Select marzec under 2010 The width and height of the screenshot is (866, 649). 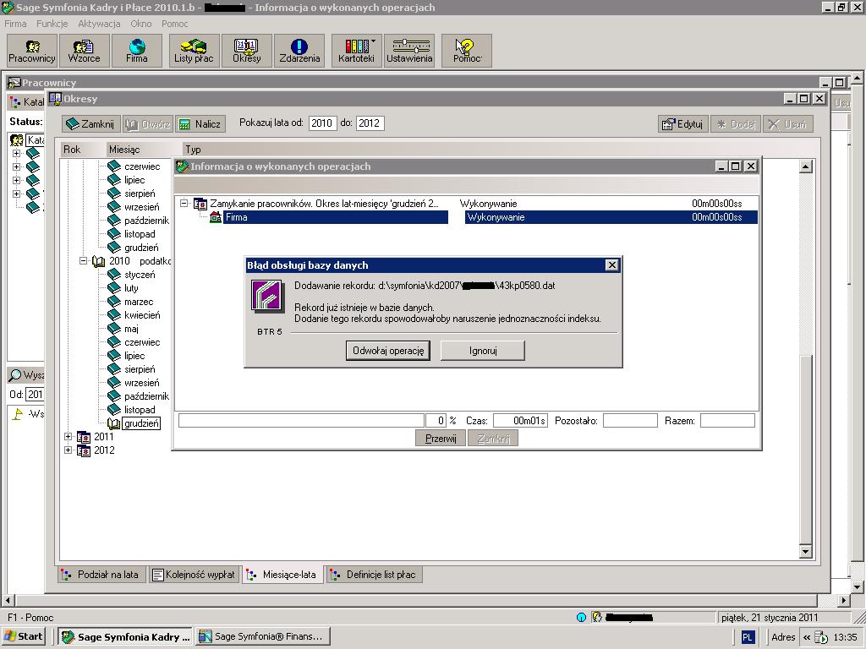(139, 302)
